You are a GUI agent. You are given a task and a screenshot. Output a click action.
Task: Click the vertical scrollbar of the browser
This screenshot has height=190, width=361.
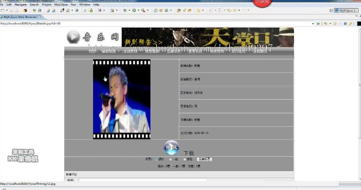[x=359, y=83]
